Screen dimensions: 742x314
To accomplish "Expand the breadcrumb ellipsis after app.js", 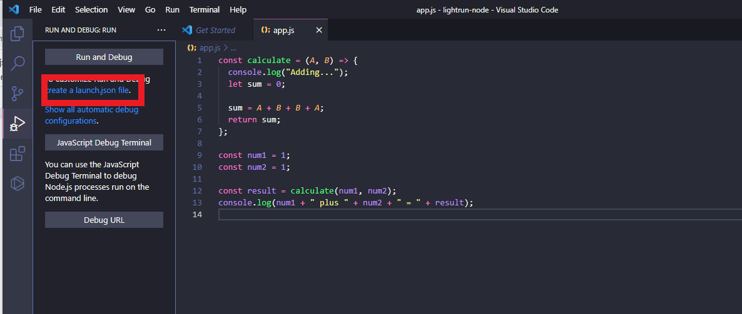I will [233, 47].
